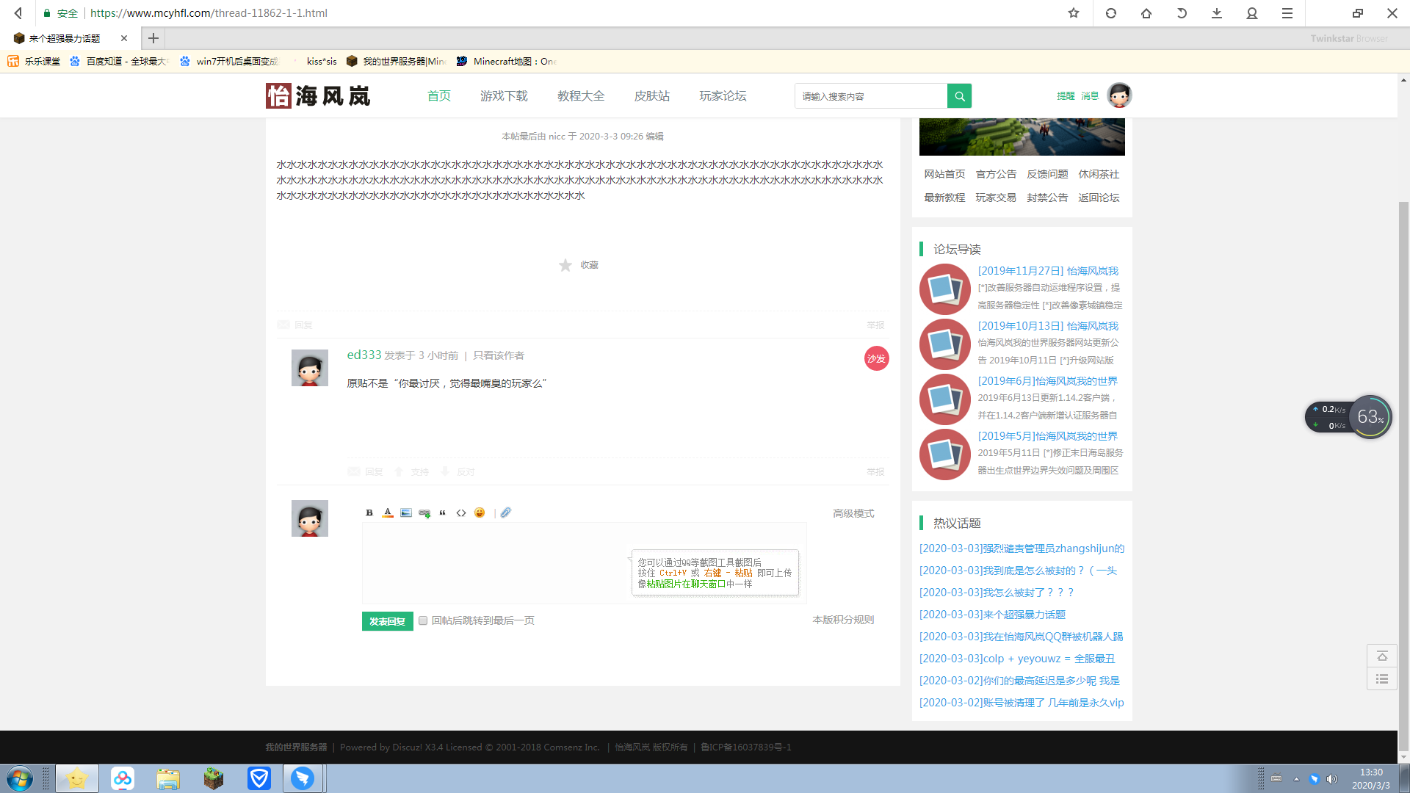Check 回帖后跳转到最后一页 checkbox
The height and width of the screenshot is (793, 1410).
[x=423, y=621]
